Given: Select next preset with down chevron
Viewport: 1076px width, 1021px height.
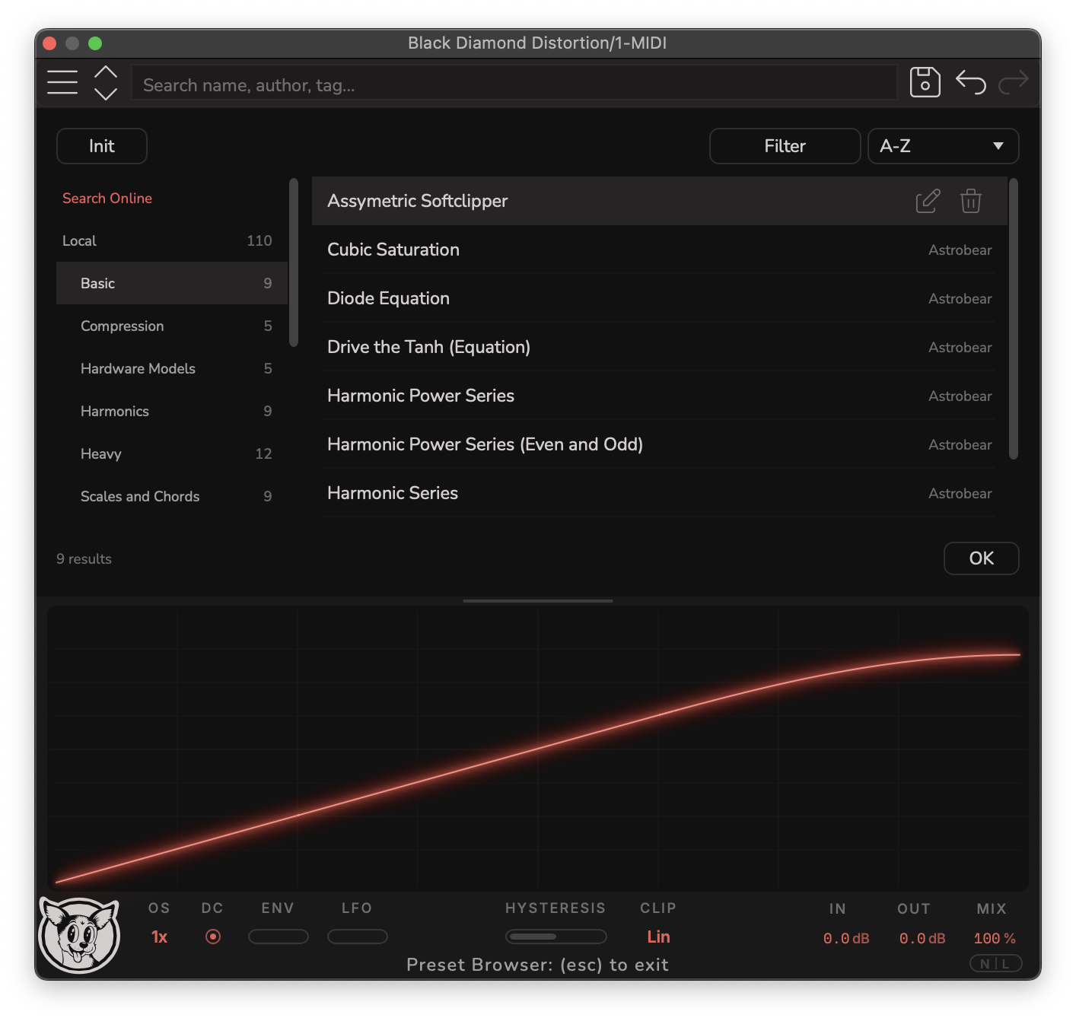Looking at the screenshot, I should pyautogui.click(x=106, y=94).
